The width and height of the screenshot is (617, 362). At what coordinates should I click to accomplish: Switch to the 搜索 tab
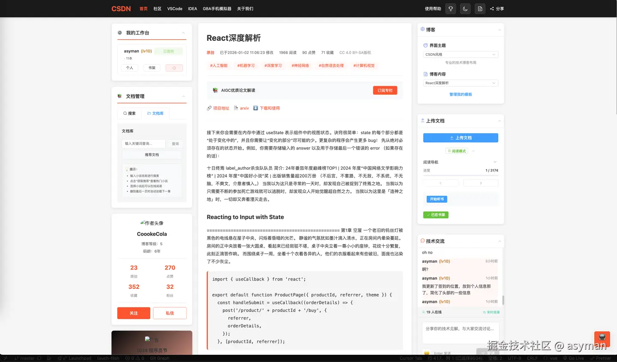[129, 114]
